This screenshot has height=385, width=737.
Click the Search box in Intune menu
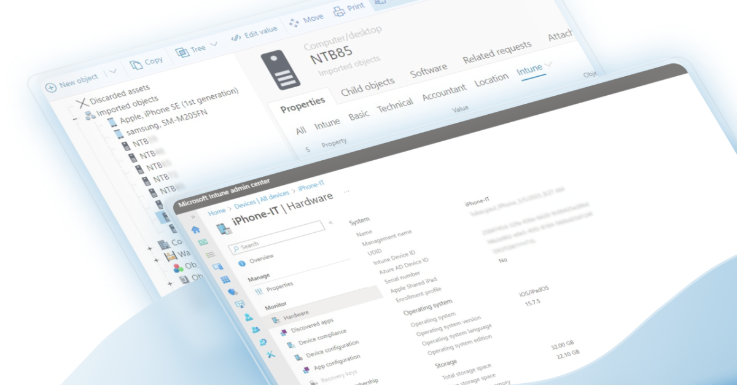[x=276, y=236]
